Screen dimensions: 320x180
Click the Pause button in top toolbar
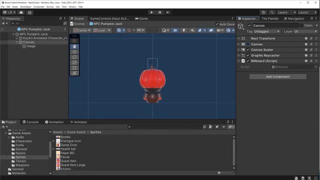[x=160, y=12]
